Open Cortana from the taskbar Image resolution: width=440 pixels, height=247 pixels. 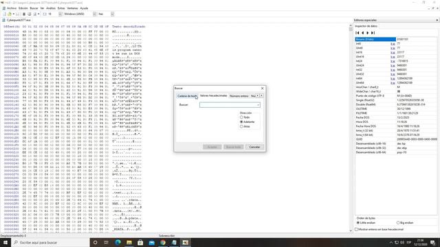96,242
